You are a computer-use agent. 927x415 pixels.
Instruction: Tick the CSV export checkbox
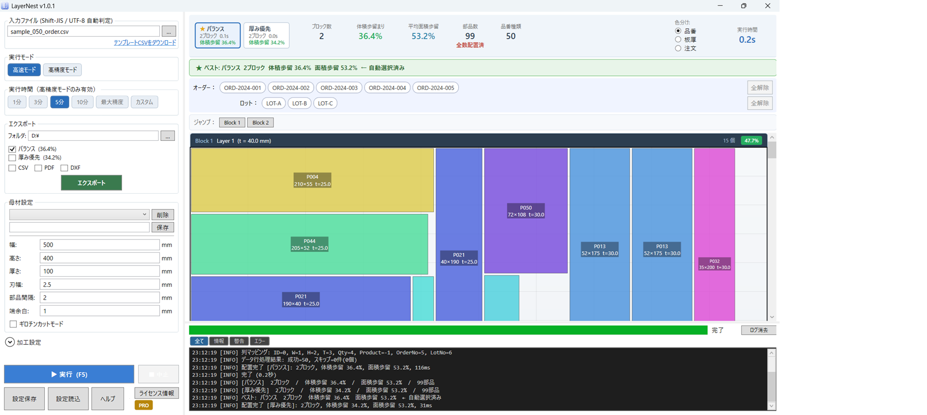tap(12, 168)
